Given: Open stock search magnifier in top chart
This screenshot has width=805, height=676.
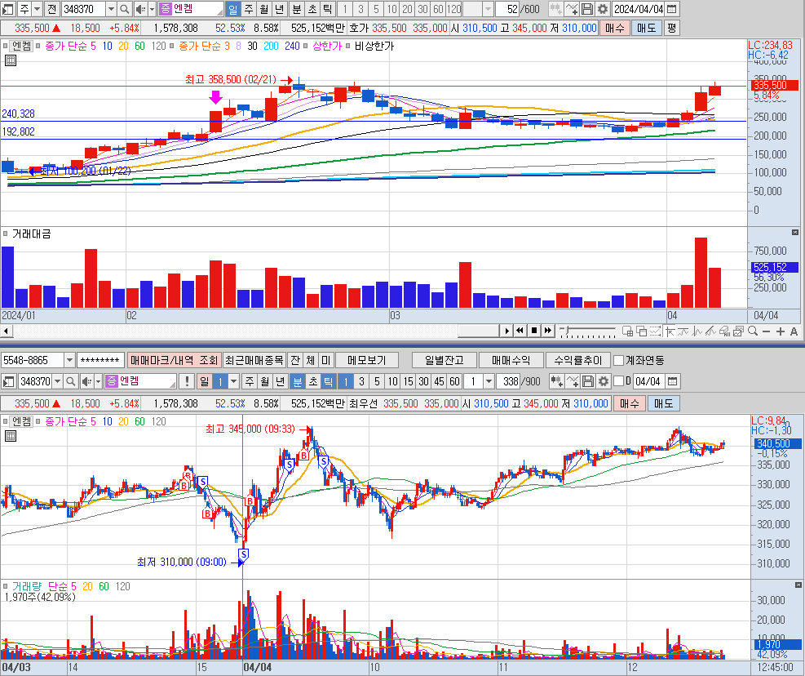Looking at the screenshot, I should tap(125, 9).
